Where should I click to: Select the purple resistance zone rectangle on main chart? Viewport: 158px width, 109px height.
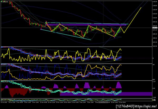87,25
